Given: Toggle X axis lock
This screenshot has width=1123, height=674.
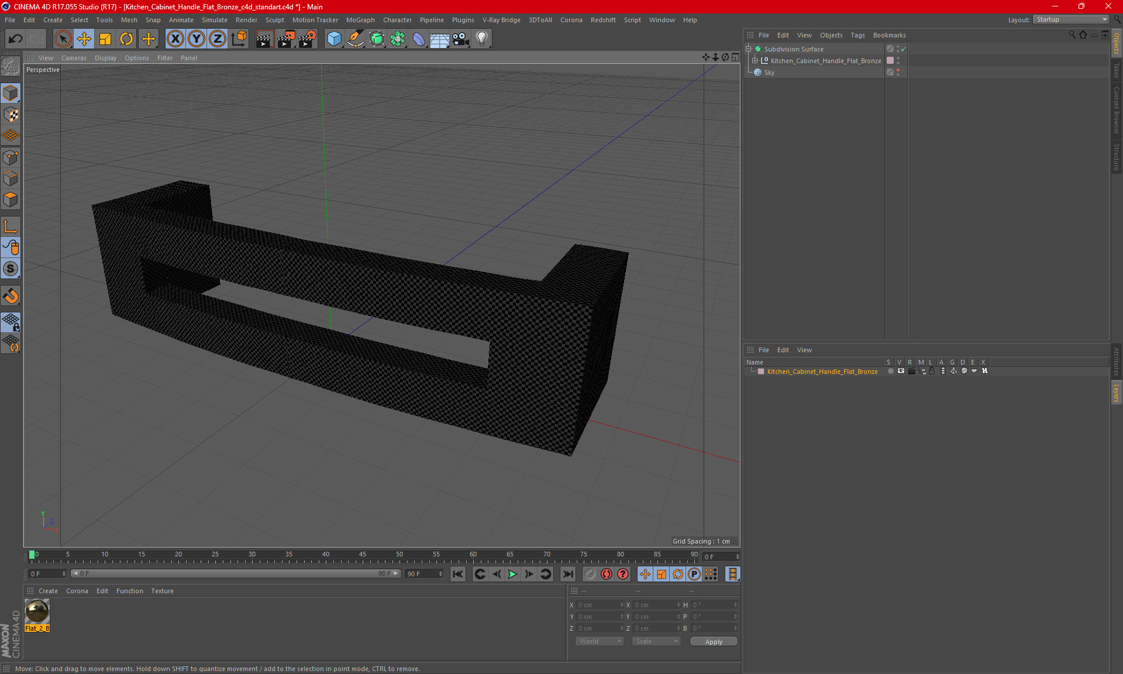Looking at the screenshot, I should pos(175,39).
